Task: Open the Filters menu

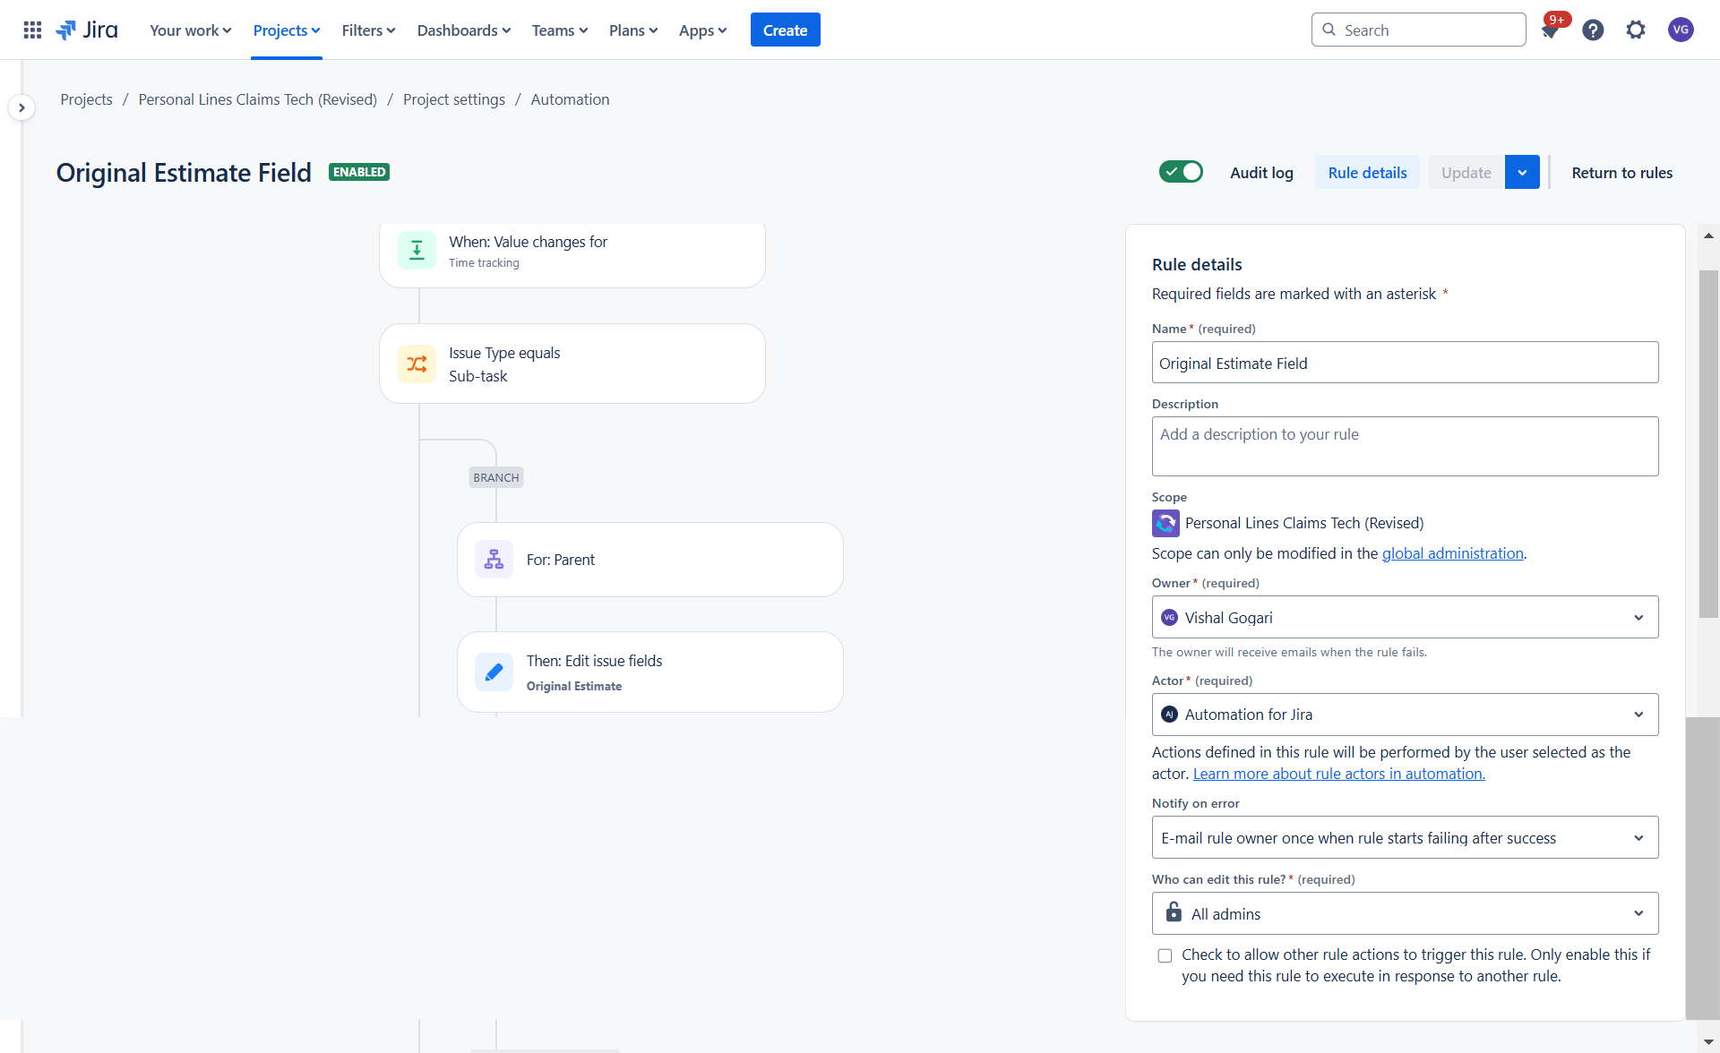Action: tap(368, 30)
